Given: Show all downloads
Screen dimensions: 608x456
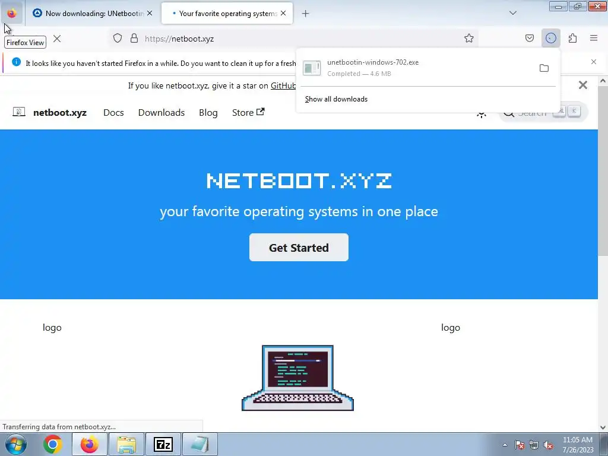Looking at the screenshot, I should pyautogui.click(x=336, y=99).
